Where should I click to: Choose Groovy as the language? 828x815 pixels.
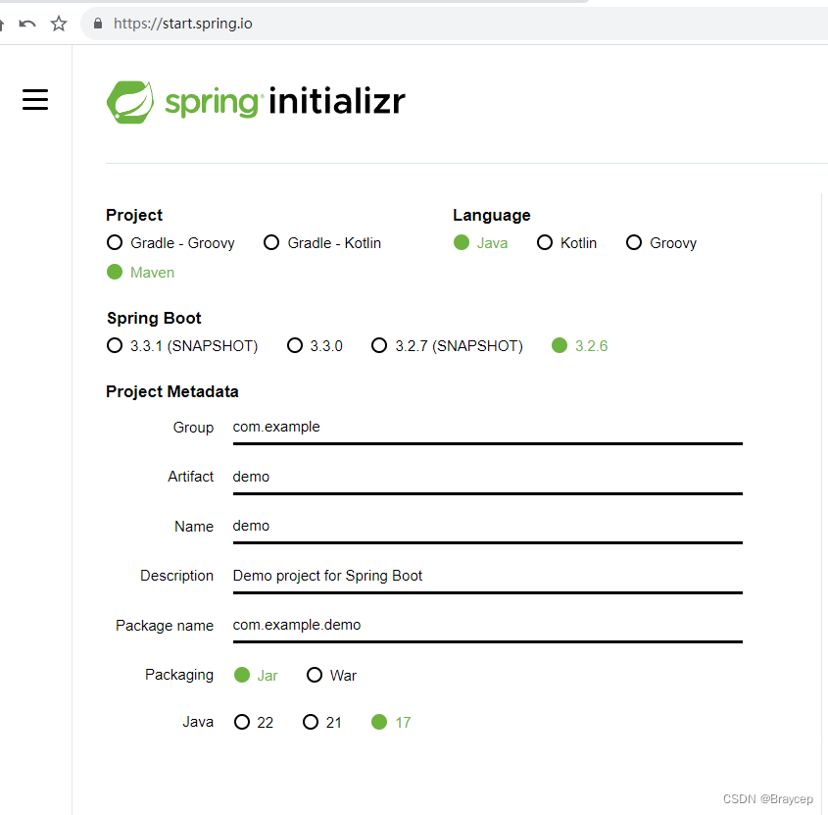tap(661, 242)
